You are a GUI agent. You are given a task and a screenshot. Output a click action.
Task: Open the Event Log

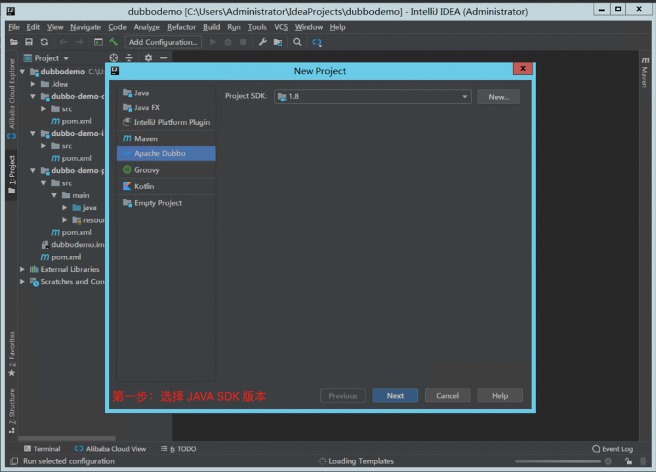pyautogui.click(x=613, y=448)
